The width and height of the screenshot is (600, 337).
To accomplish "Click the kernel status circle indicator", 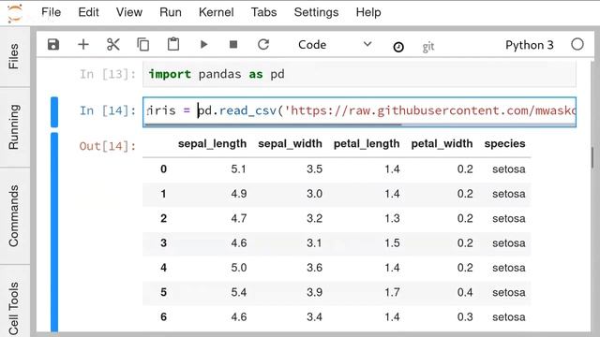I will click(x=577, y=45).
